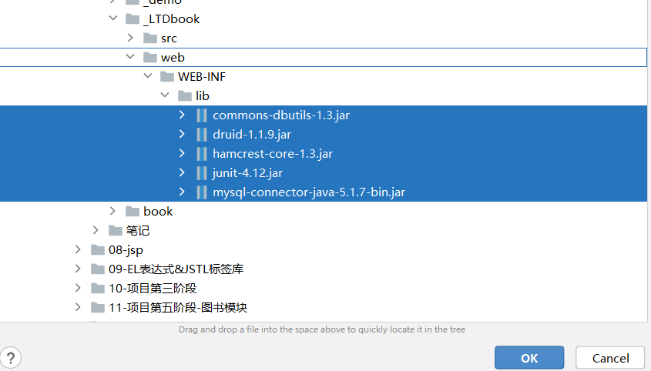Click the commons-dbutils-1.3.jar archive icon

(202, 115)
